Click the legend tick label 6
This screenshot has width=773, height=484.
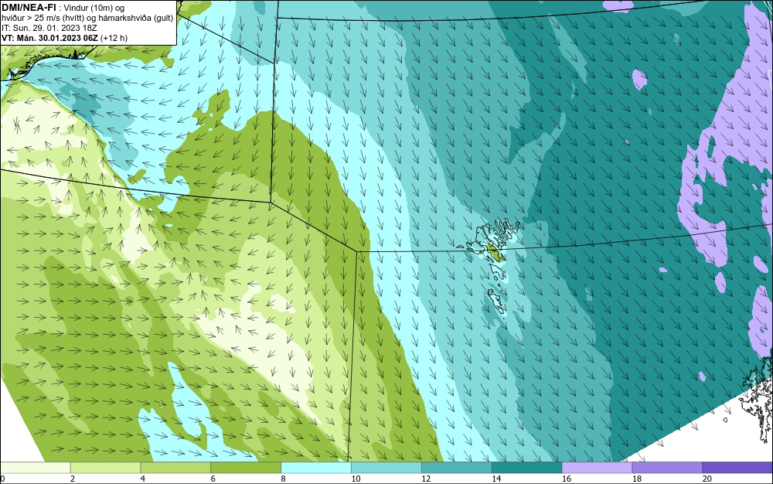tap(213, 479)
